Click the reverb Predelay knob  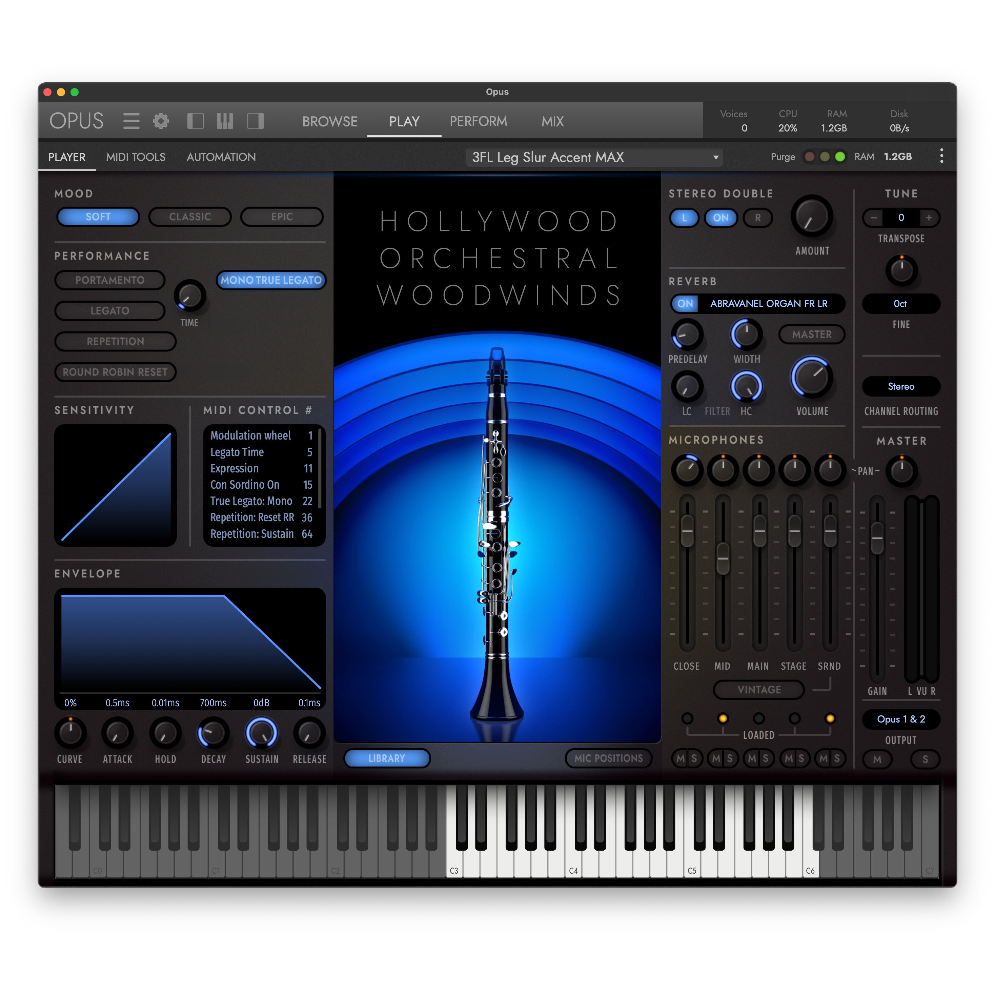687,334
